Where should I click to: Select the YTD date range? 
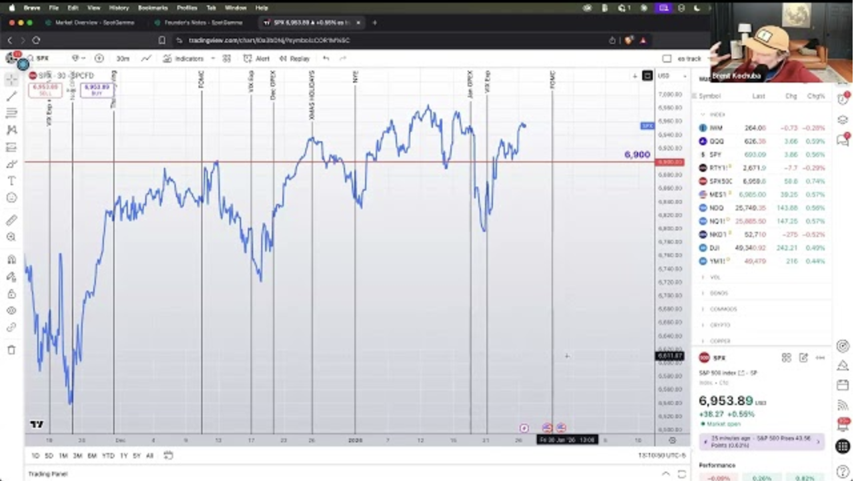[x=107, y=456]
